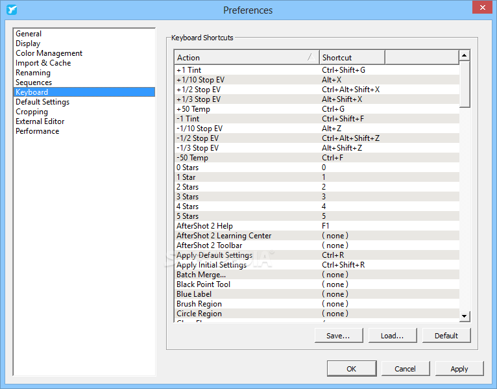Image resolution: width=497 pixels, height=389 pixels.
Task: Select the '3 Stars' action row
Action: tap(317, 197)
